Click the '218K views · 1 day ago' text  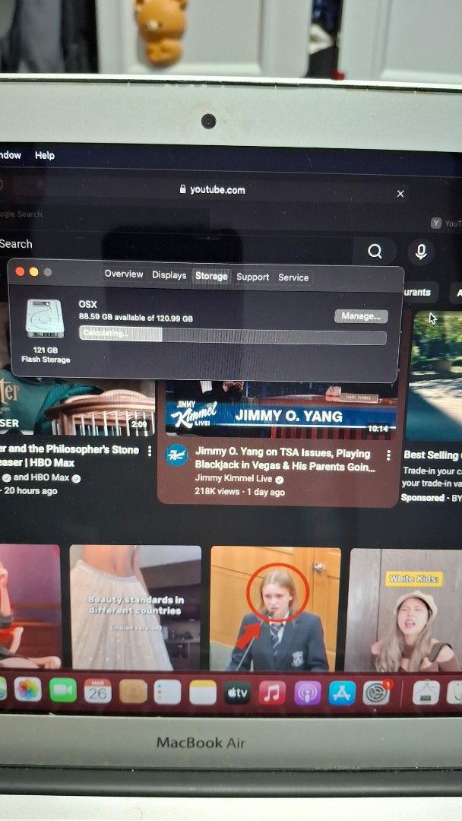point(239,492)
